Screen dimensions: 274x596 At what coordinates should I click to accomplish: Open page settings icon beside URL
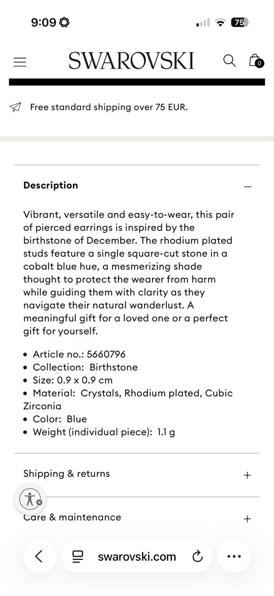click(x=78, y=556)
